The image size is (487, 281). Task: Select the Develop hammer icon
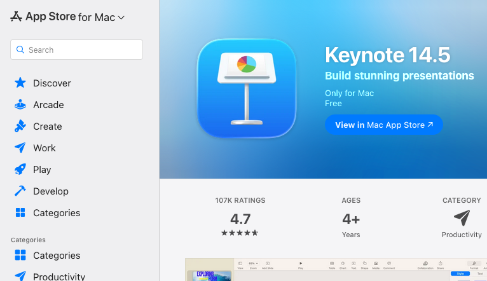coord(20,191)
